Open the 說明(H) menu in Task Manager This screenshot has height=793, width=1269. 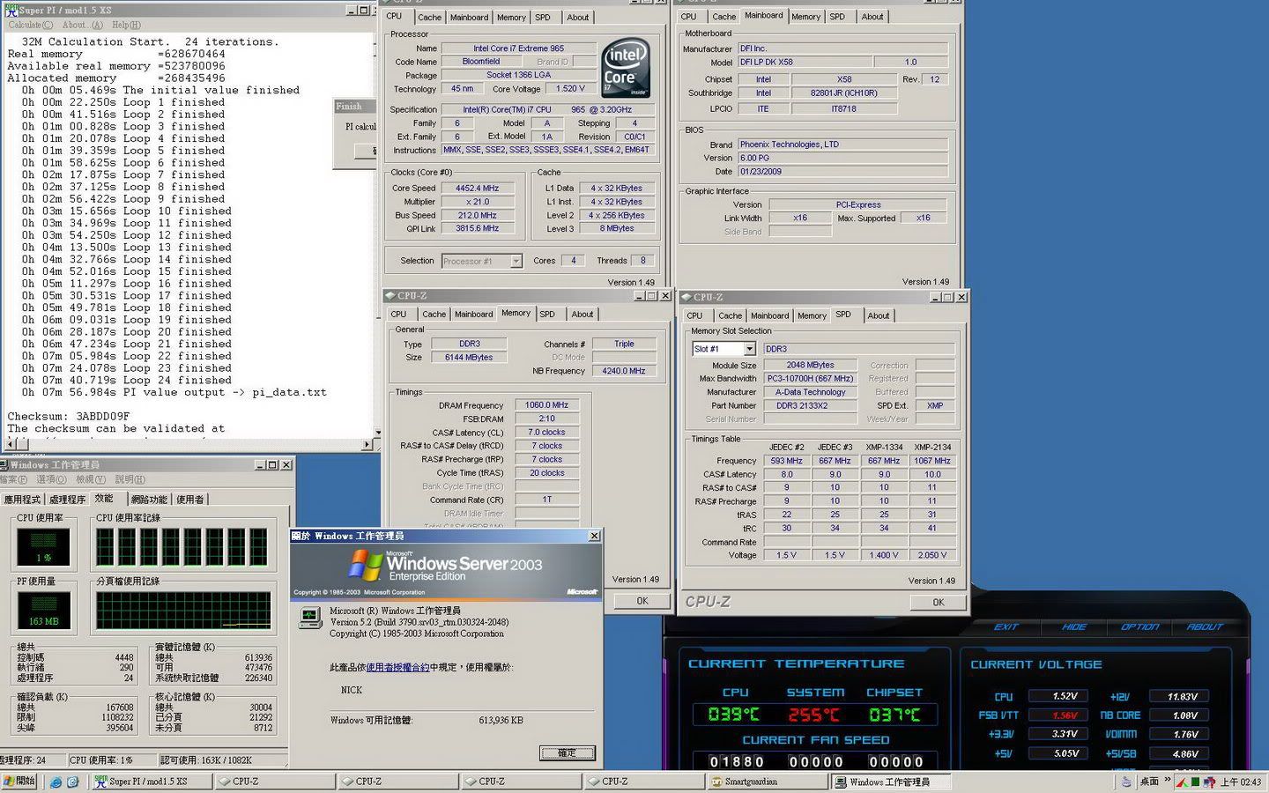[130, 479]
